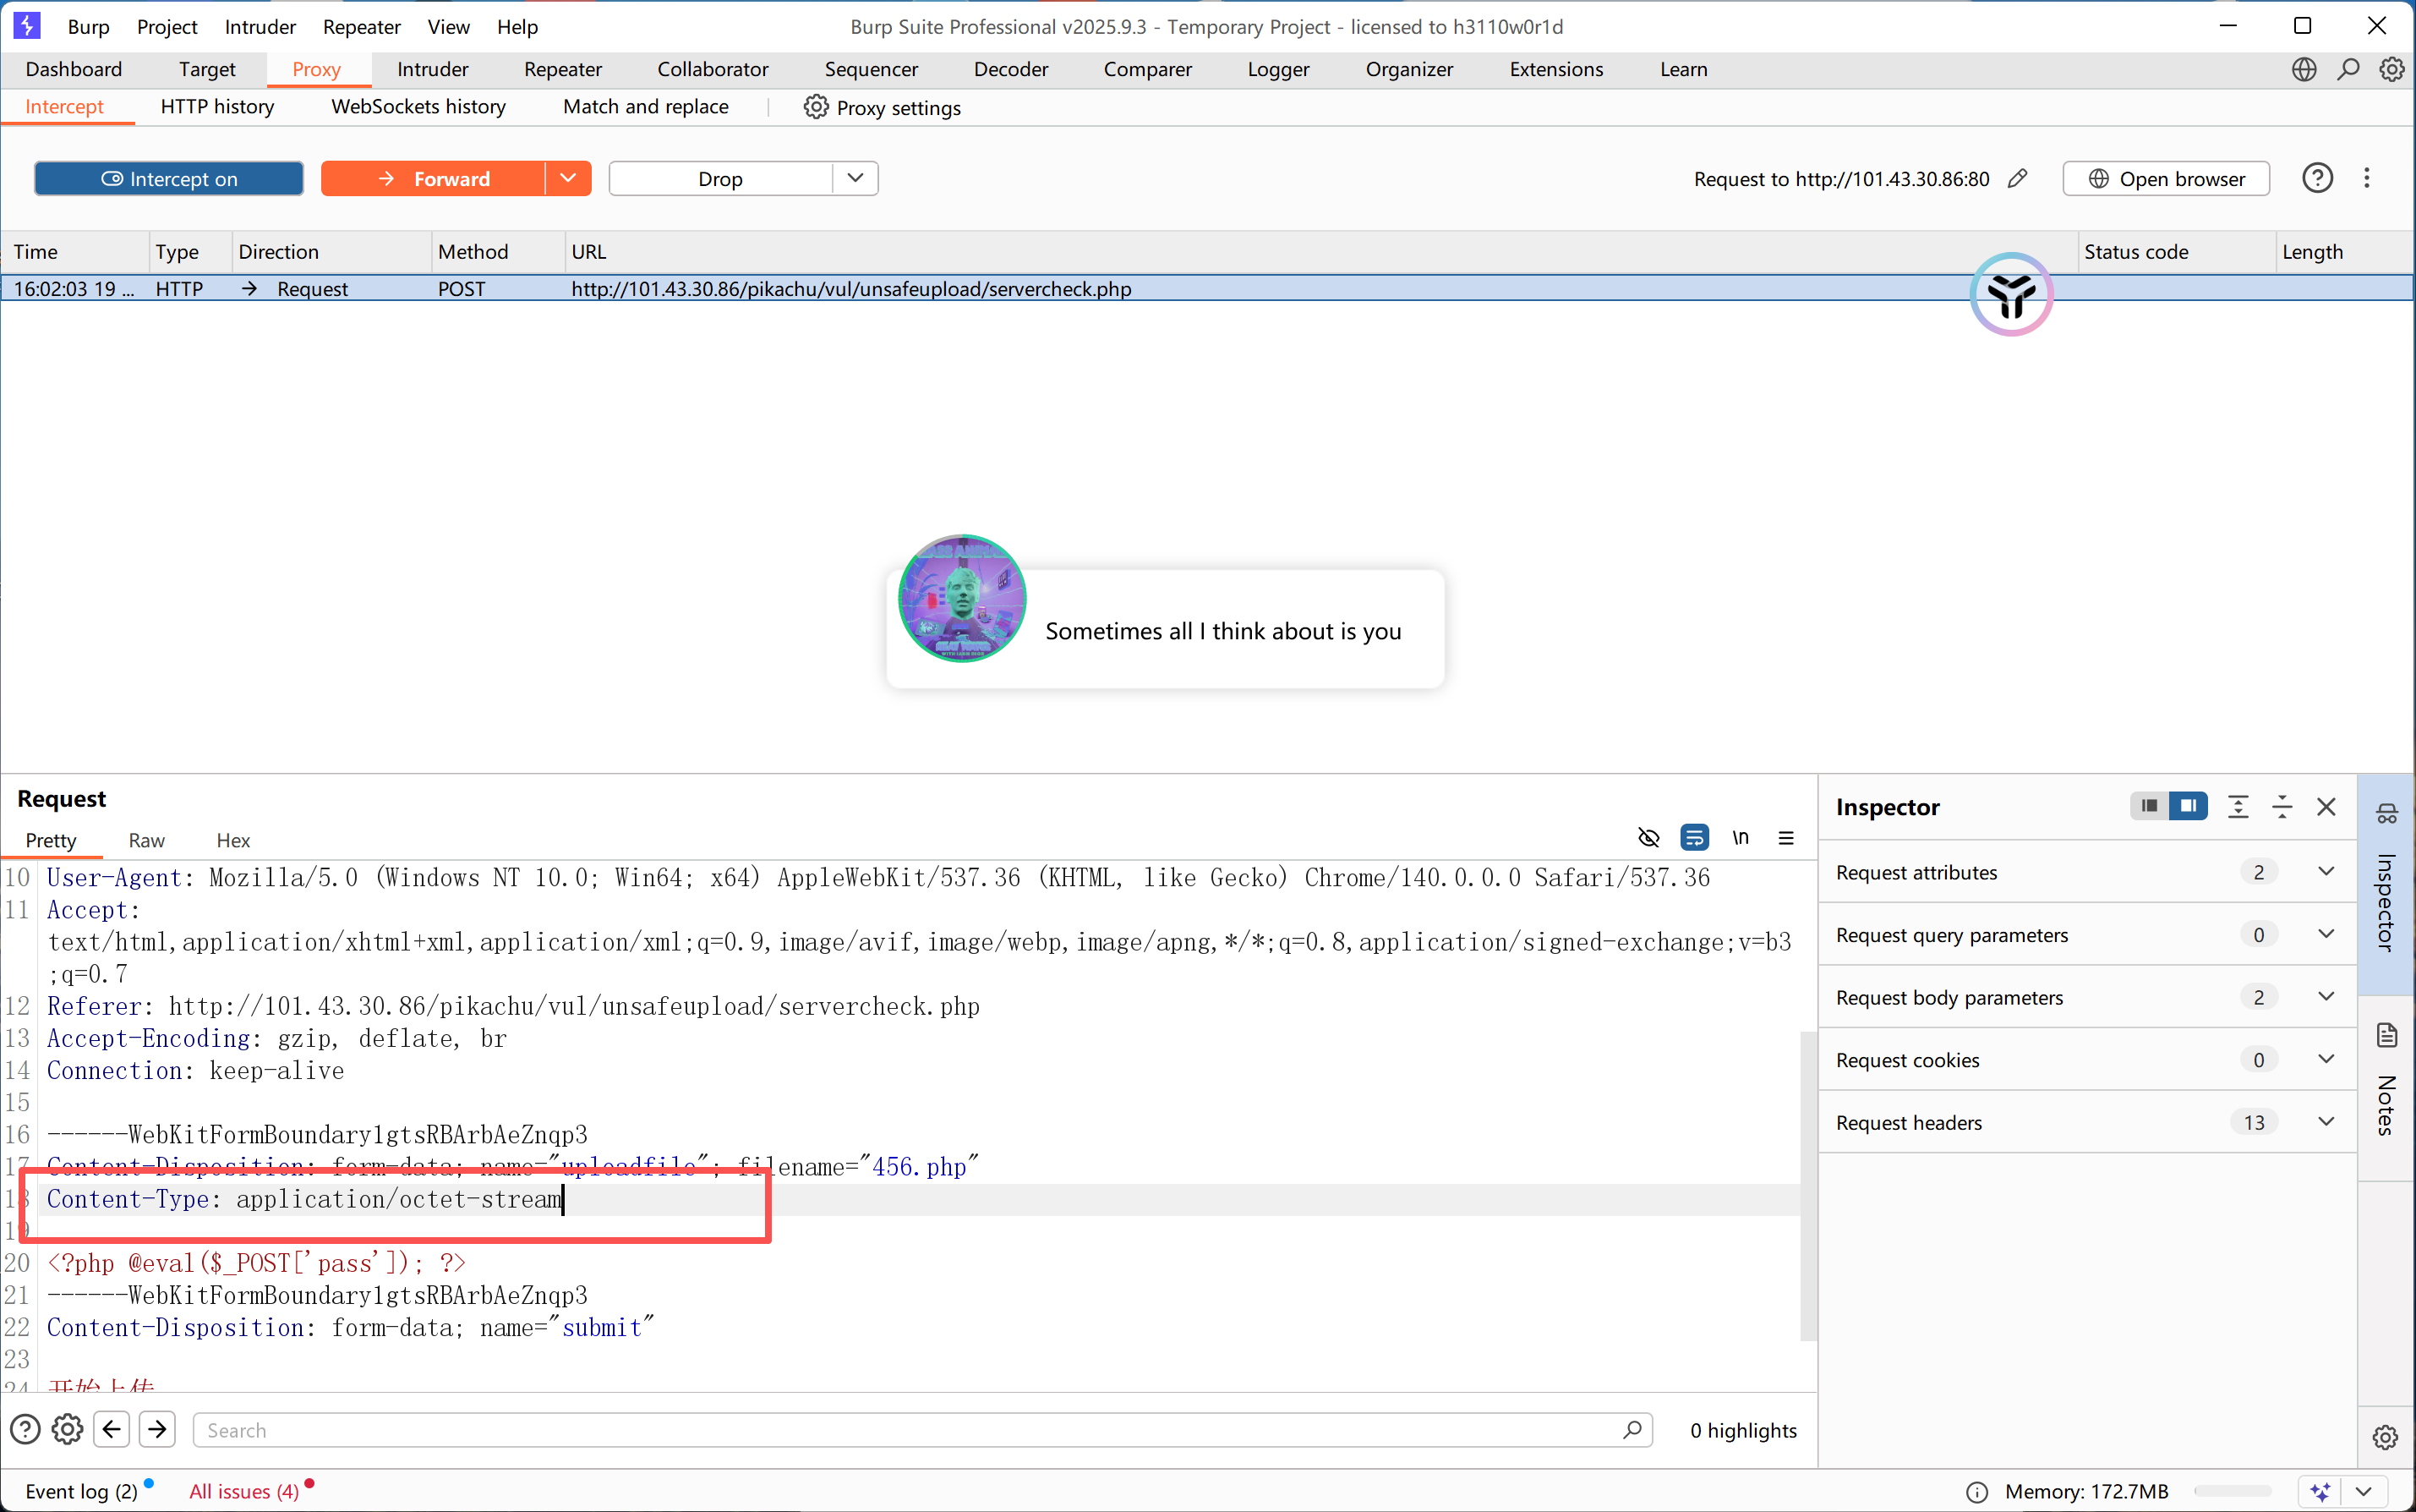Open editor help icon beside search bar
Screen dimensions: 2416x1512
25,1429
